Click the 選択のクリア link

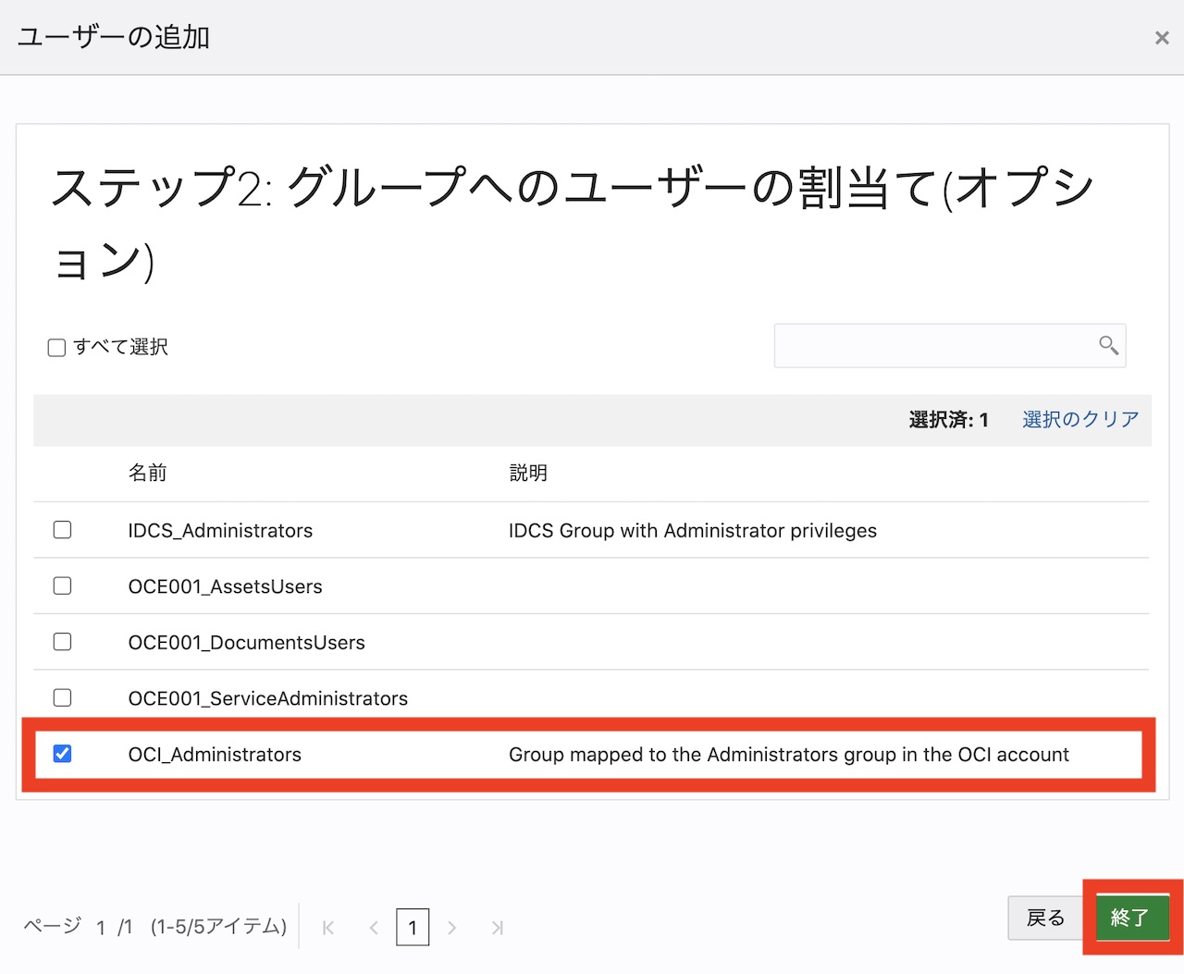[1079, 419]
